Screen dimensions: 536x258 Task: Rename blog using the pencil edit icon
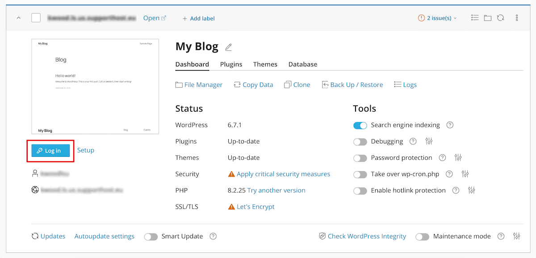coord(229,46)
